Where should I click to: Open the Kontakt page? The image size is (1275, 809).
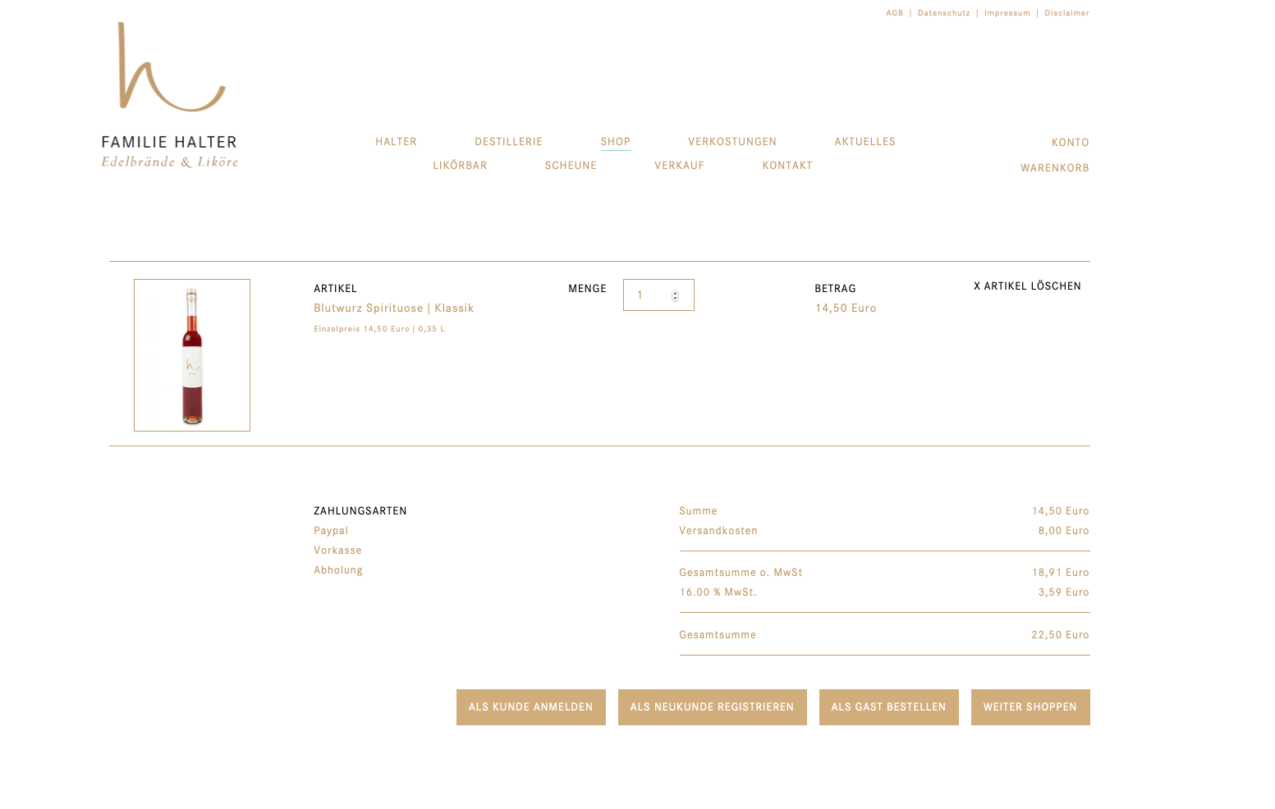(787, 166)
